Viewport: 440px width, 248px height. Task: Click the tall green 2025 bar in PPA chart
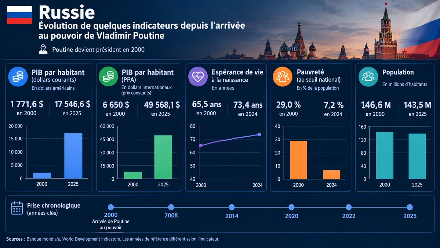(x=163, y=157)
